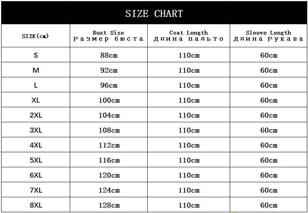Select the coat length cell for size L

189,85
